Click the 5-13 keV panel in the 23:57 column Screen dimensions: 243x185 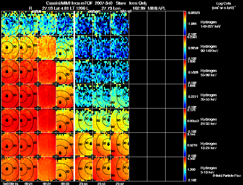pos(120,169)
